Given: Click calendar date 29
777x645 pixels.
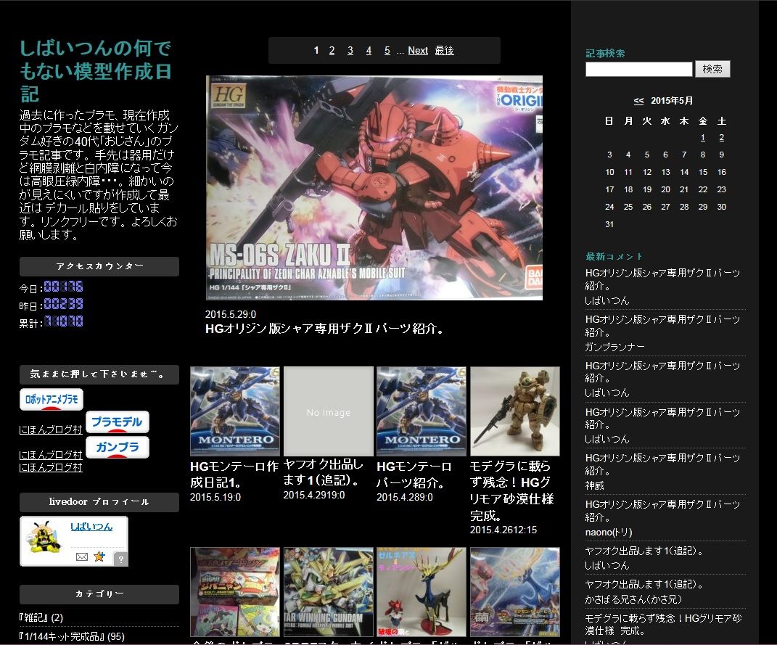Looking at the screenshot, I should [x=703, y=207].
